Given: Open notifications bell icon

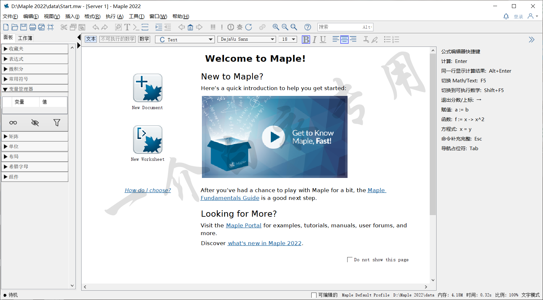Looking at the screenshot, I should 506,16.
